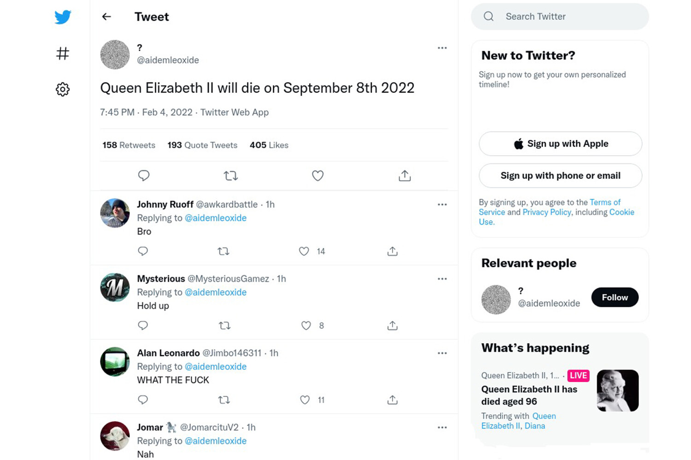
Task: Like the main tweet with heart icon
Action: (318, 175)
